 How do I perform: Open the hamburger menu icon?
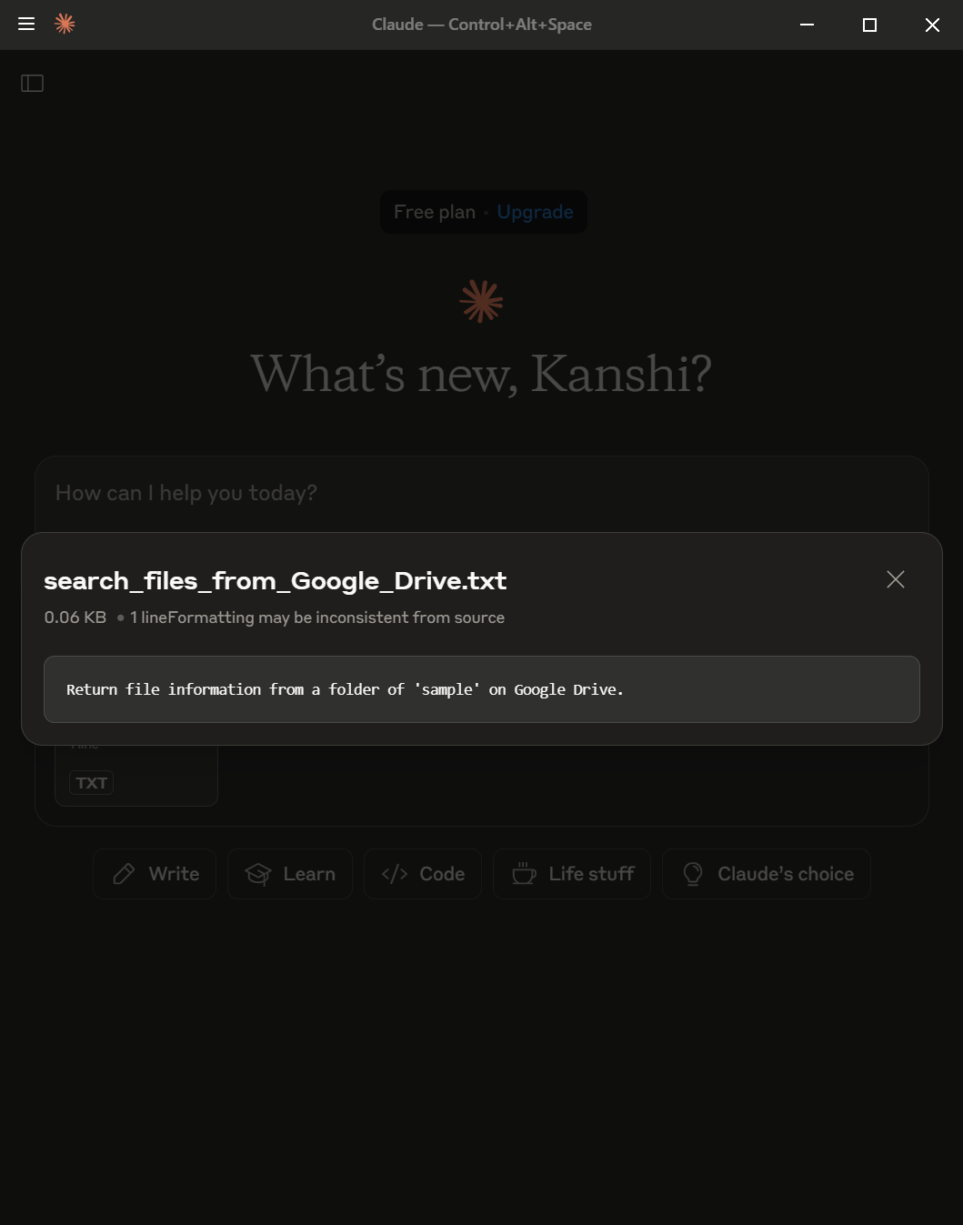[x=26, y=24]
